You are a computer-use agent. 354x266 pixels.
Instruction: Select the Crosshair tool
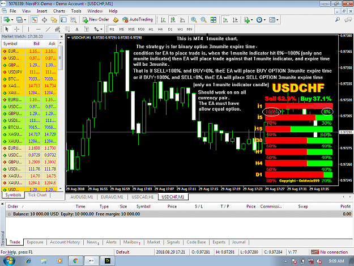click(16, 29)
